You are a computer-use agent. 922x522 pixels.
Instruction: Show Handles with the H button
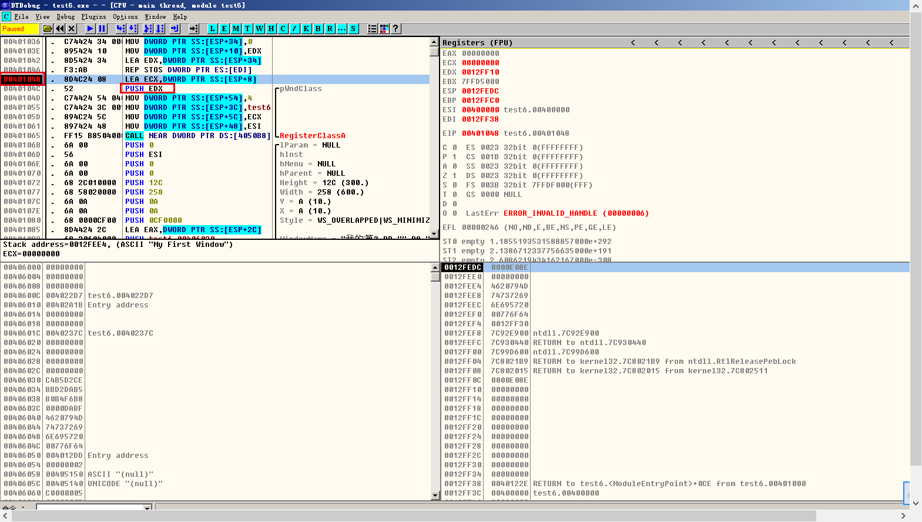click(x=271, y=28)
